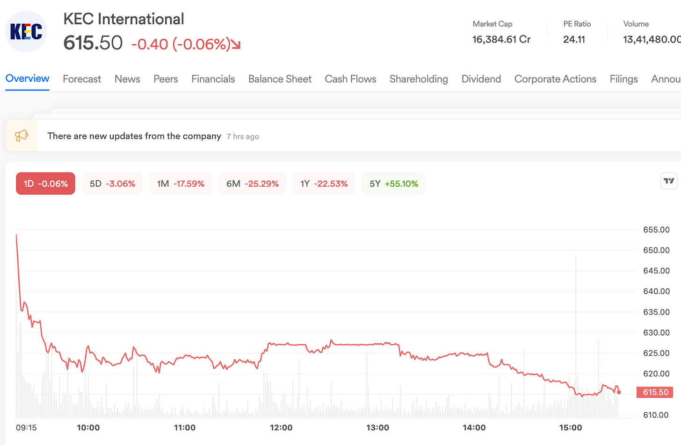Viewport: 681px width, 445px height.
Task: Click the 630.00 price axis label
Action: (656, 332)
